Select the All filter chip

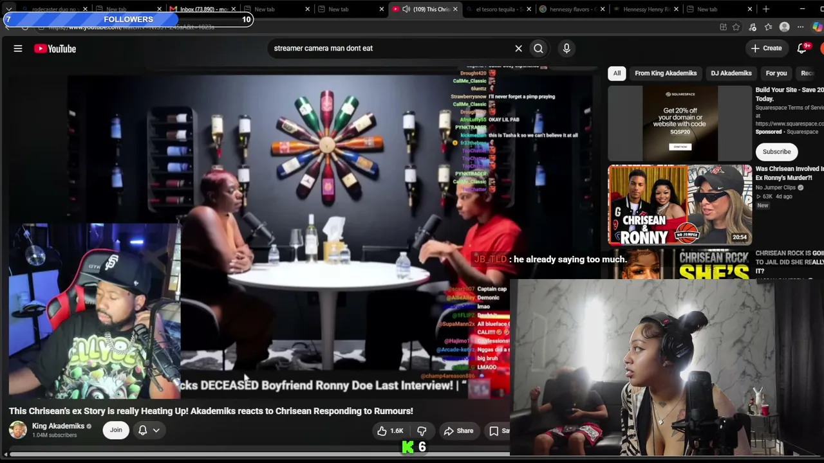point(617,73)
